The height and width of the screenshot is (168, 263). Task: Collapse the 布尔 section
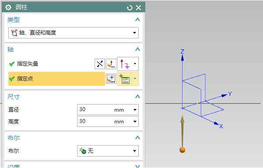point(137,138)
